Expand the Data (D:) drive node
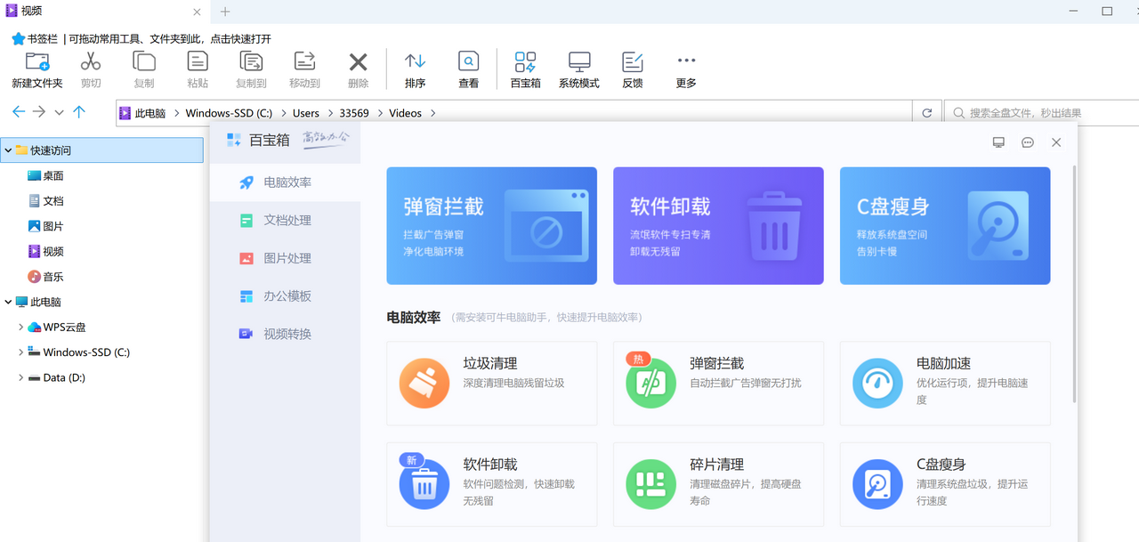This screenshot has width=1139, height=542. click(20, 376)
